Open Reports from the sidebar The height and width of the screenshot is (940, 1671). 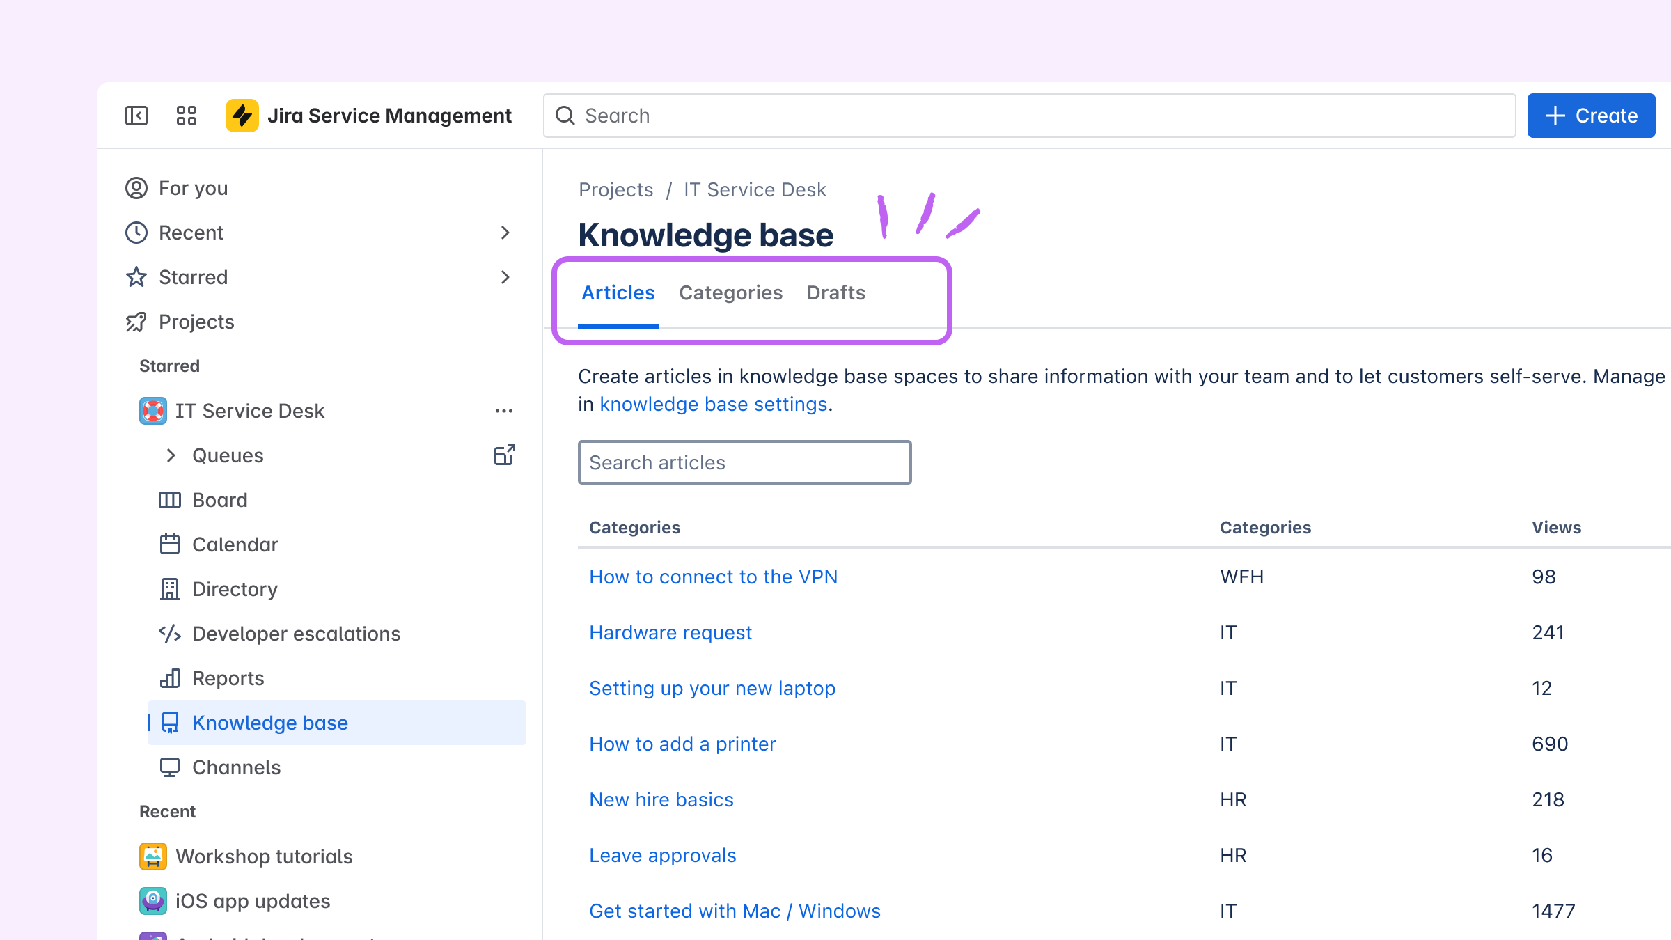pyautogui.click(x=228, y=678)
